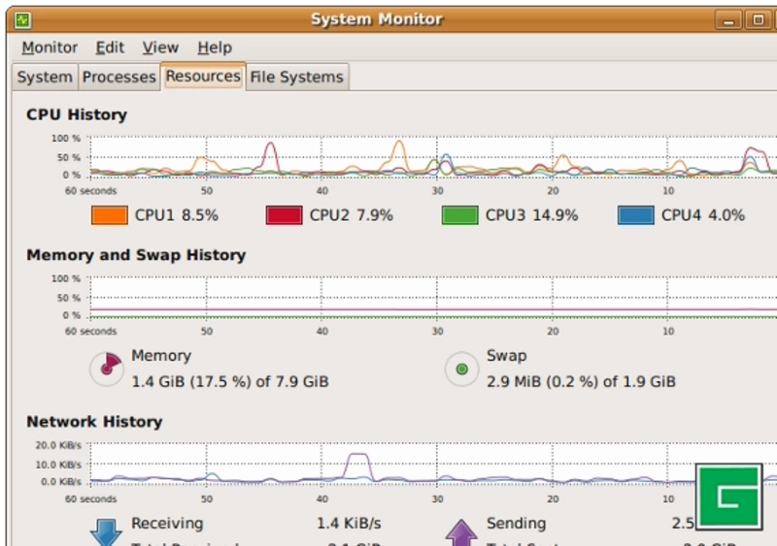This screenshot has height=546, width=777.
Task: Open the View menu
Action: [160, 48]
